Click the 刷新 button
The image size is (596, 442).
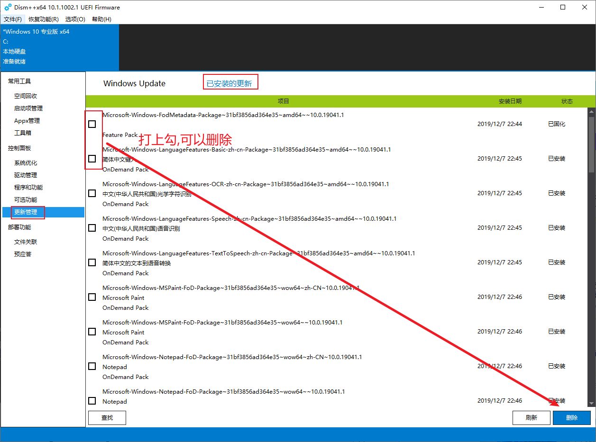[531, 418]
